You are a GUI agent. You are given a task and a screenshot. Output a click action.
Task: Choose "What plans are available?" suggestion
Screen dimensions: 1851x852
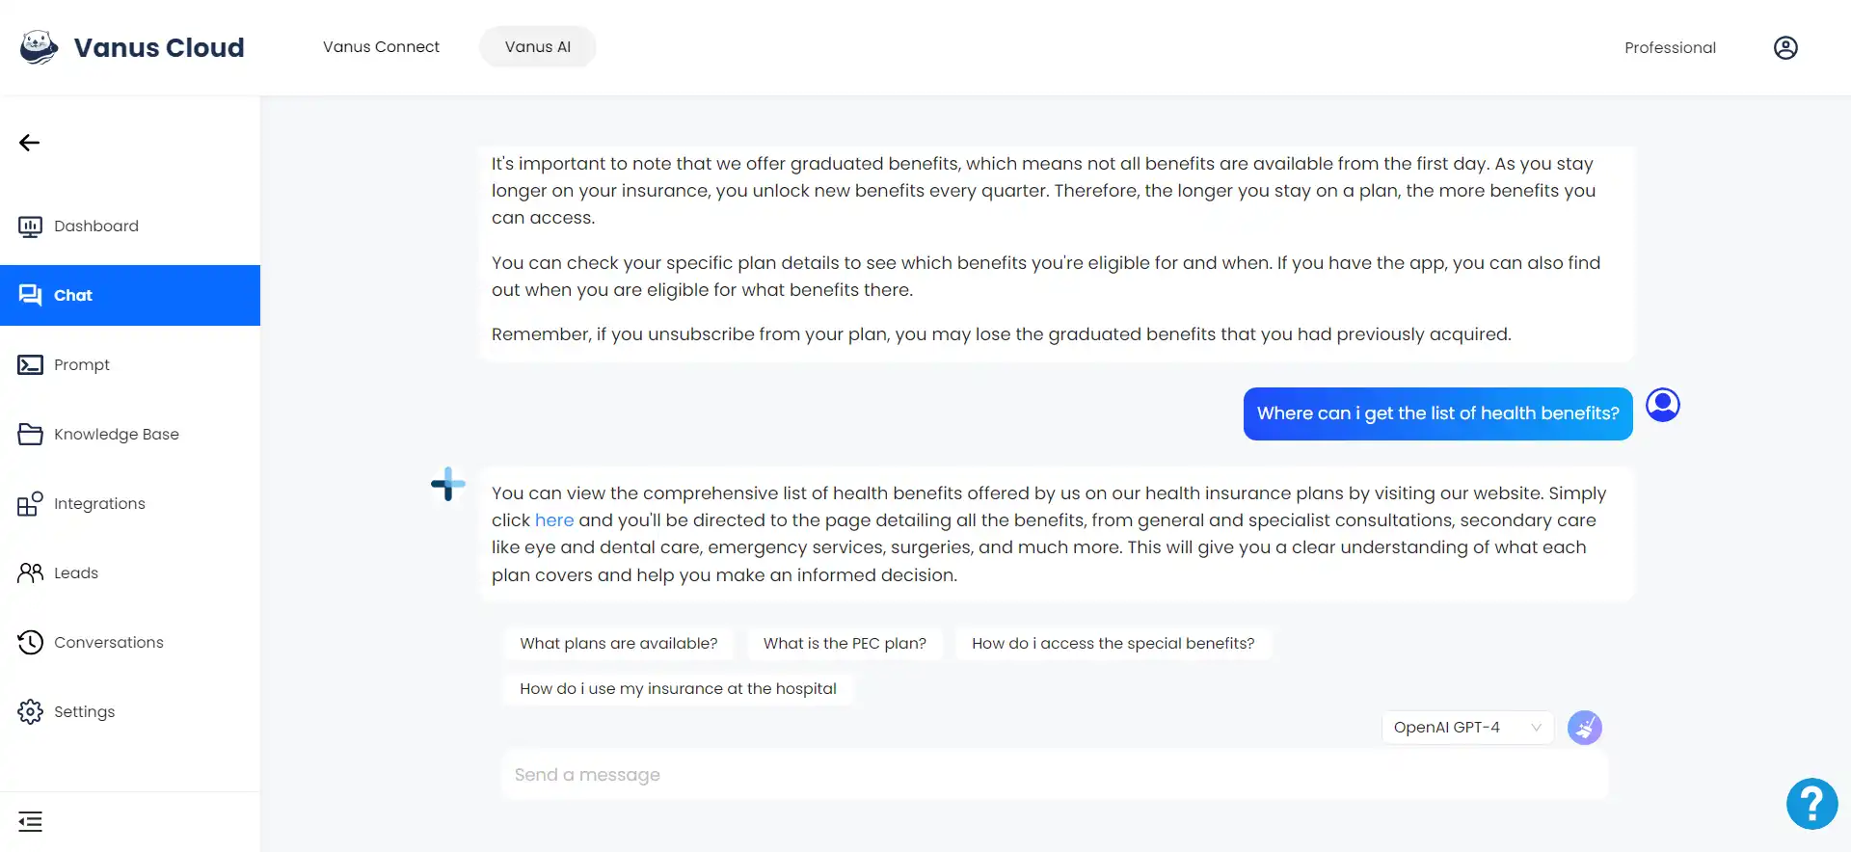619,643
